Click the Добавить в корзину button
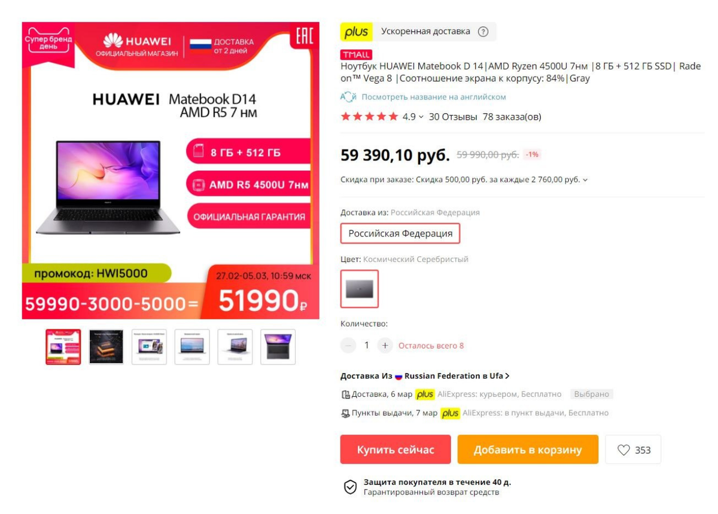This screenshot has width=718, height=514. (x=528, y=449)
